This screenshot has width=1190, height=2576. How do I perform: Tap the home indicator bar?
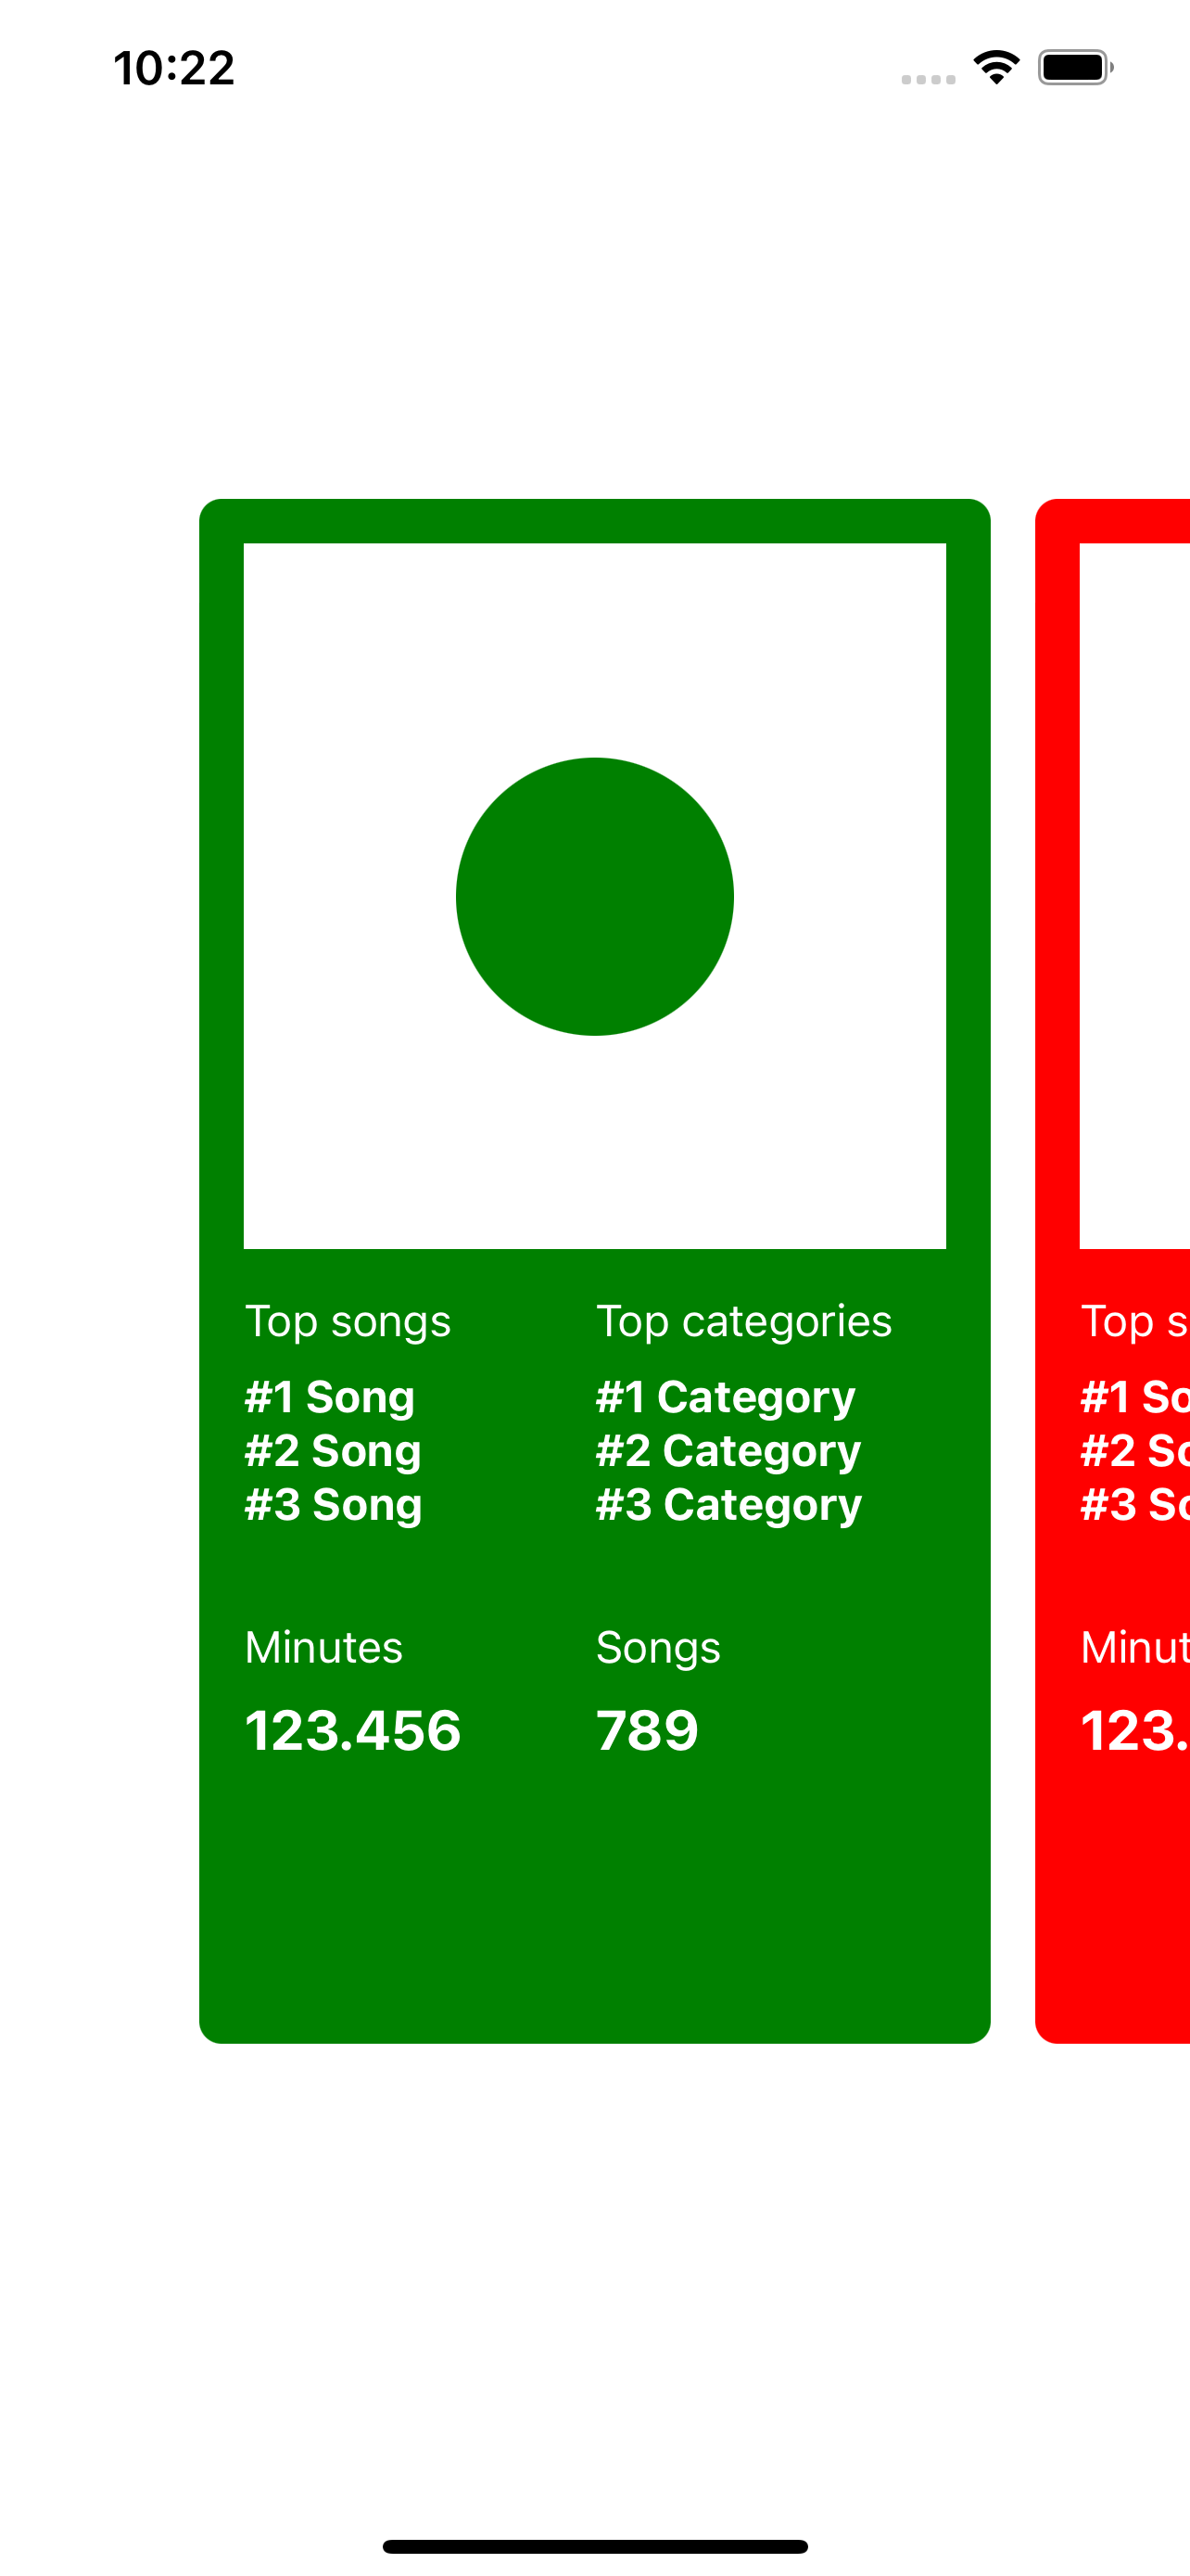point(594,2546)
